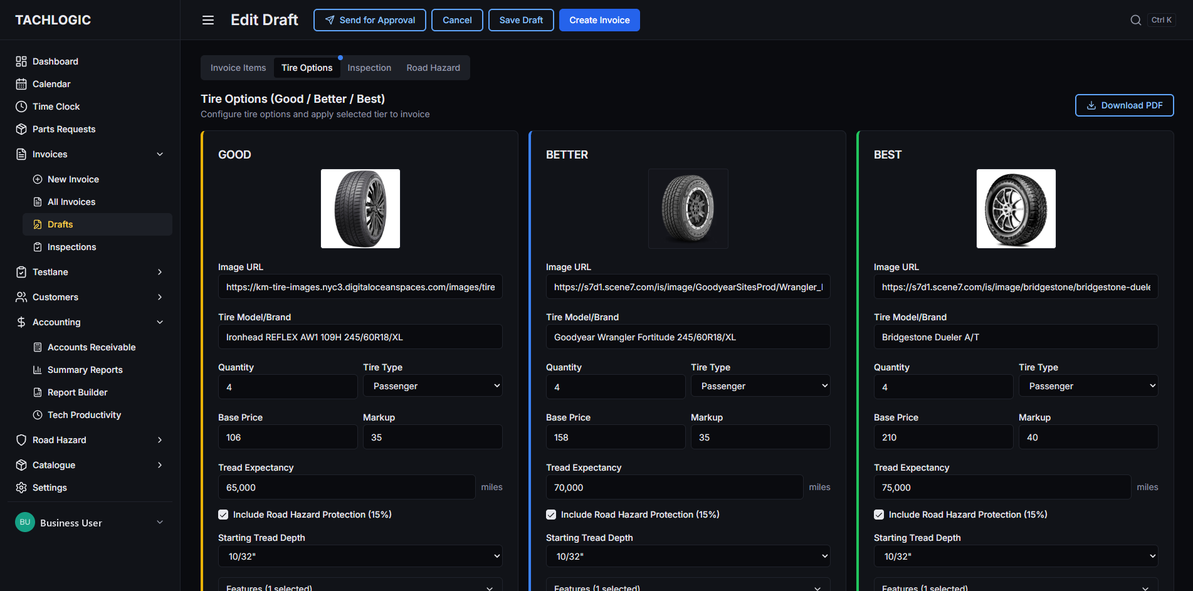The height and width of the screenshot is (591, 1193).
Task: Click the Report Builder file icon
Action: coord(38,392)
